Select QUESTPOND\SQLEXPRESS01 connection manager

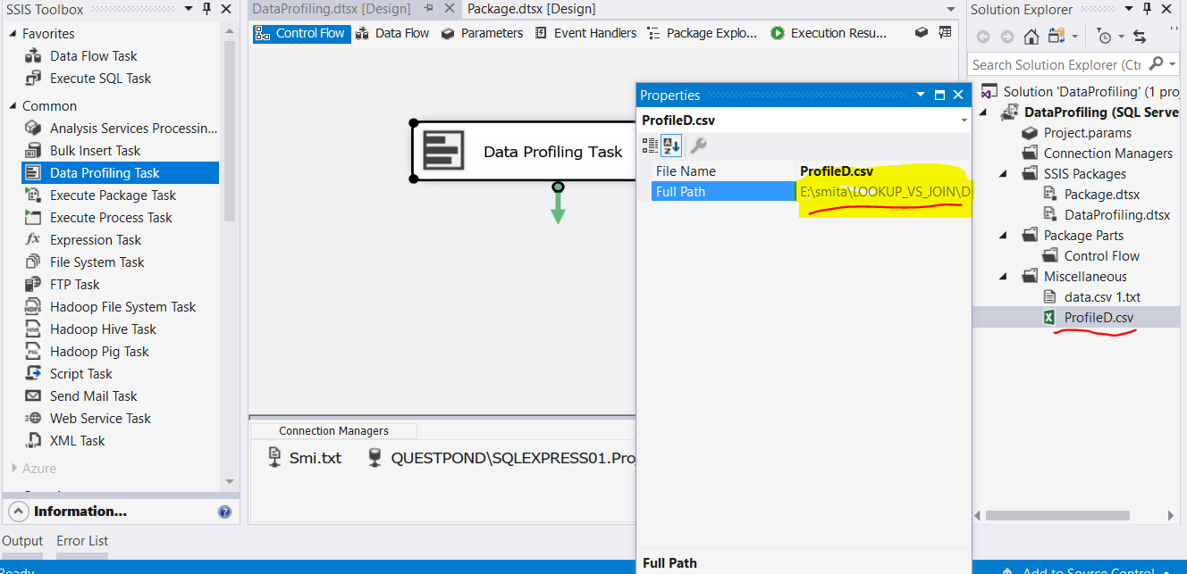click(x=502, y=458)
